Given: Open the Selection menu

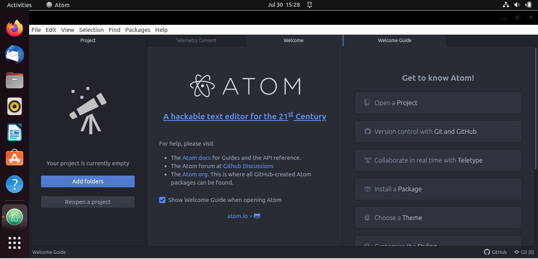Looking at the screenshot, I should (91, 30).
